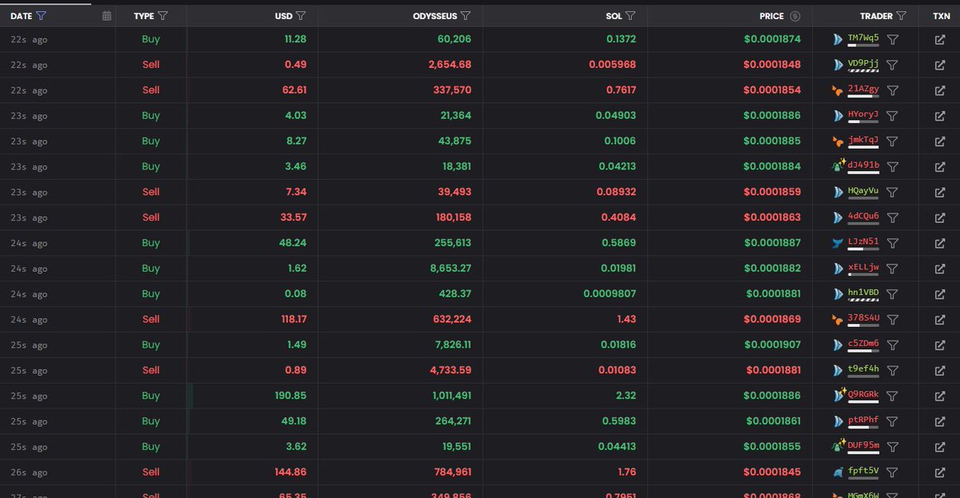This screenshot has width=960, height=498.
Task: Filter trades by trader xELLjw
Action: coord(893,269)
